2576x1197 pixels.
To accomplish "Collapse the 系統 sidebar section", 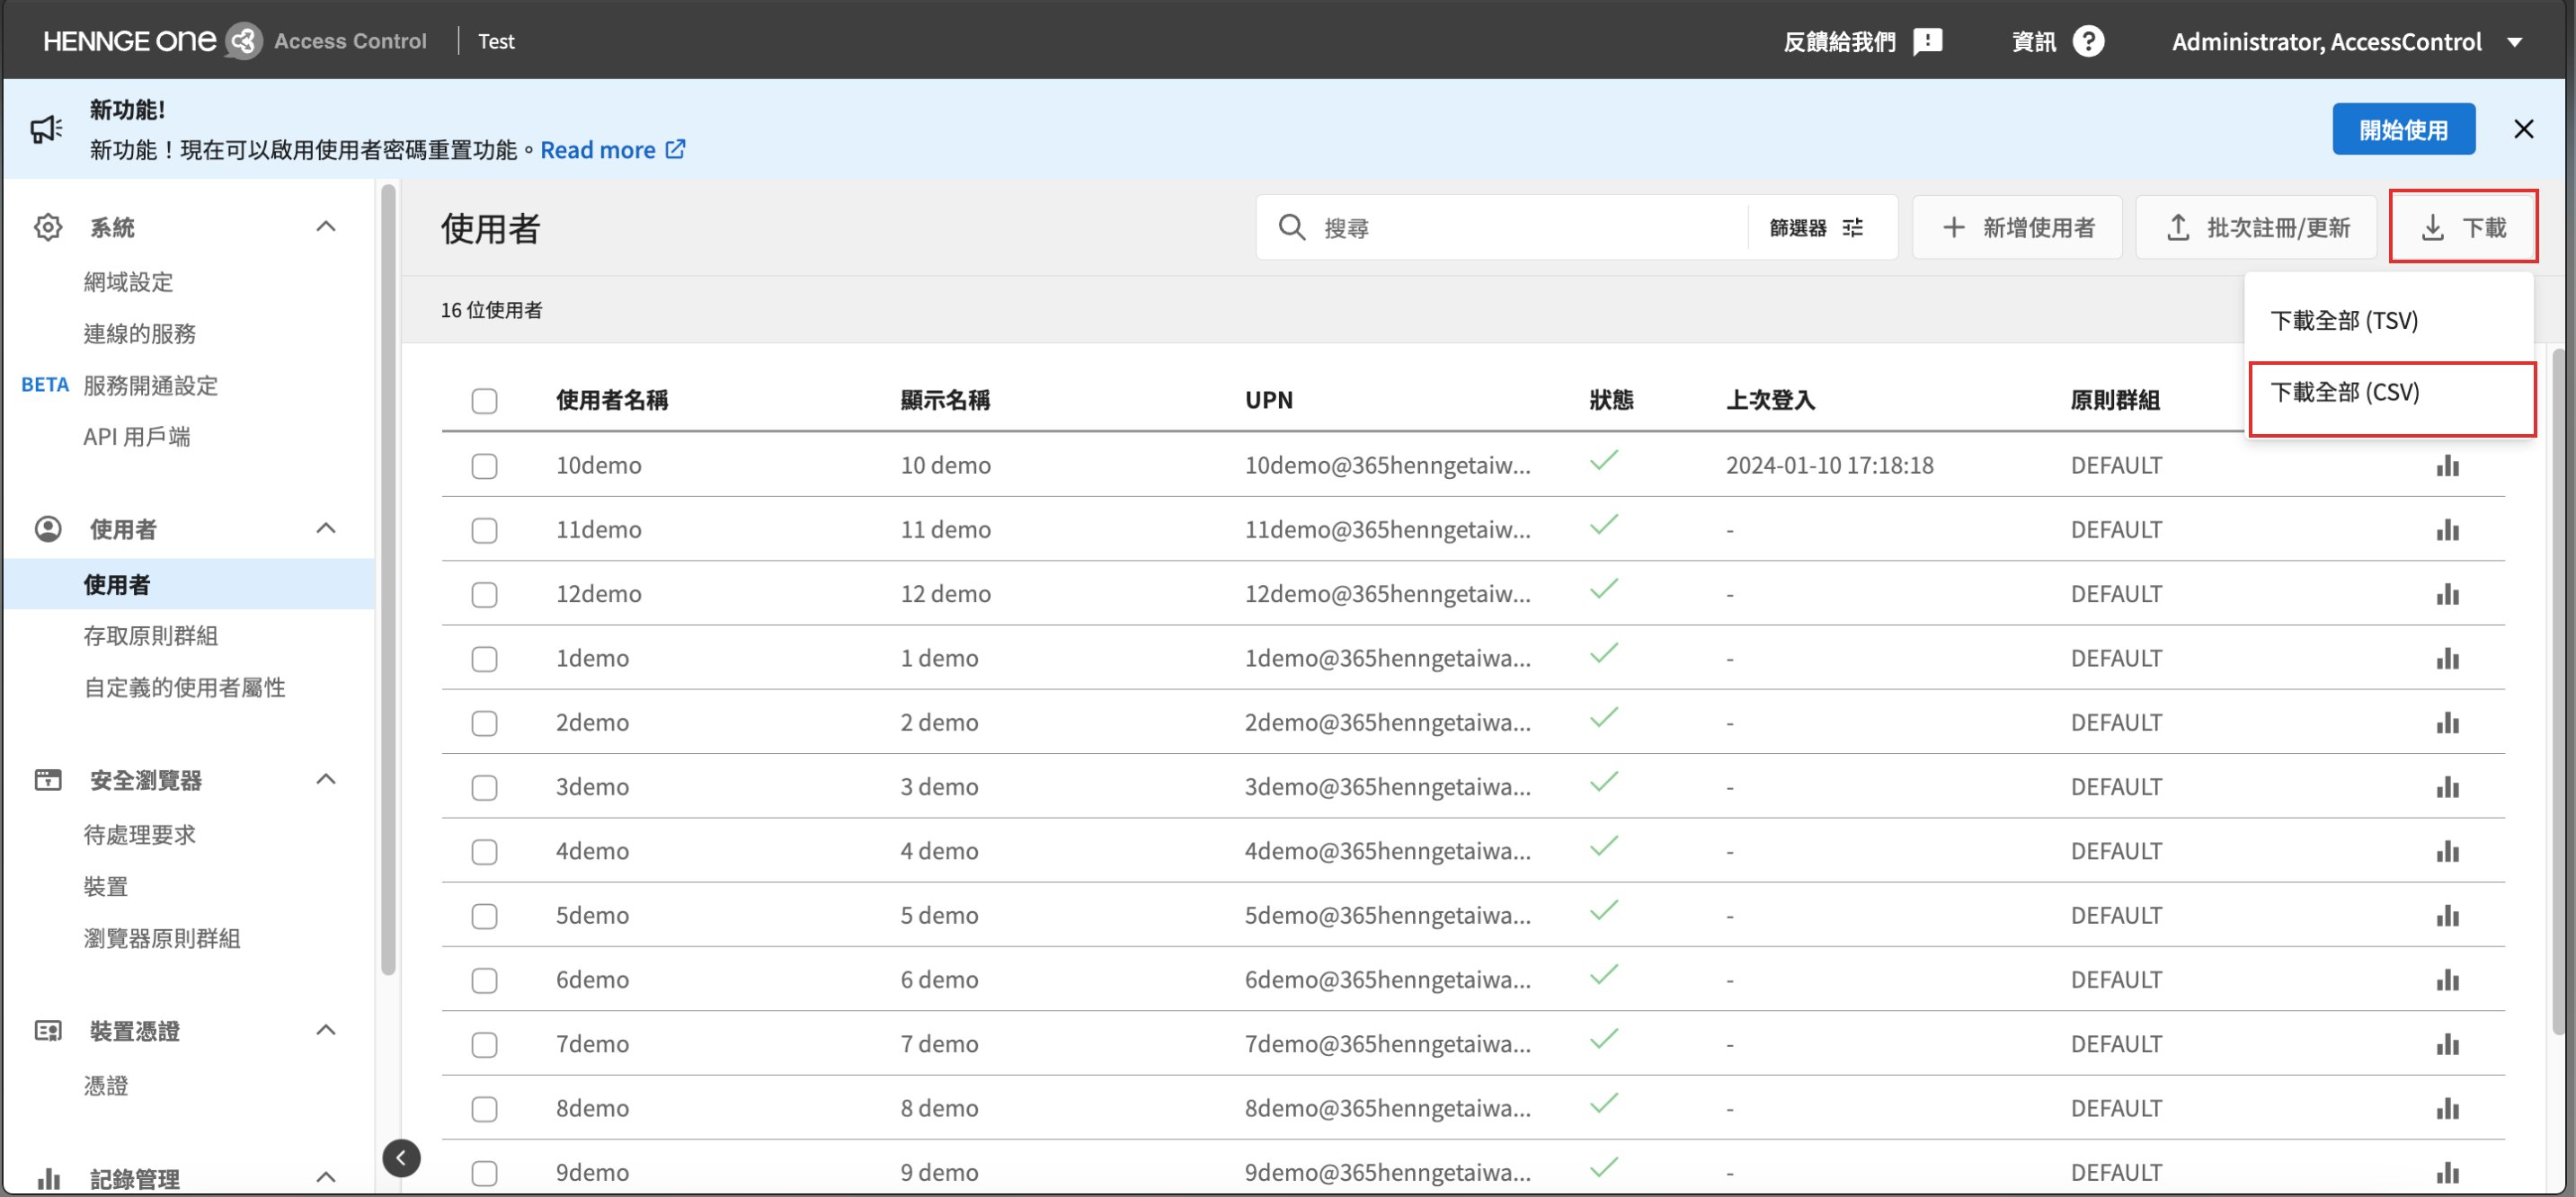I will pos(325,227).
